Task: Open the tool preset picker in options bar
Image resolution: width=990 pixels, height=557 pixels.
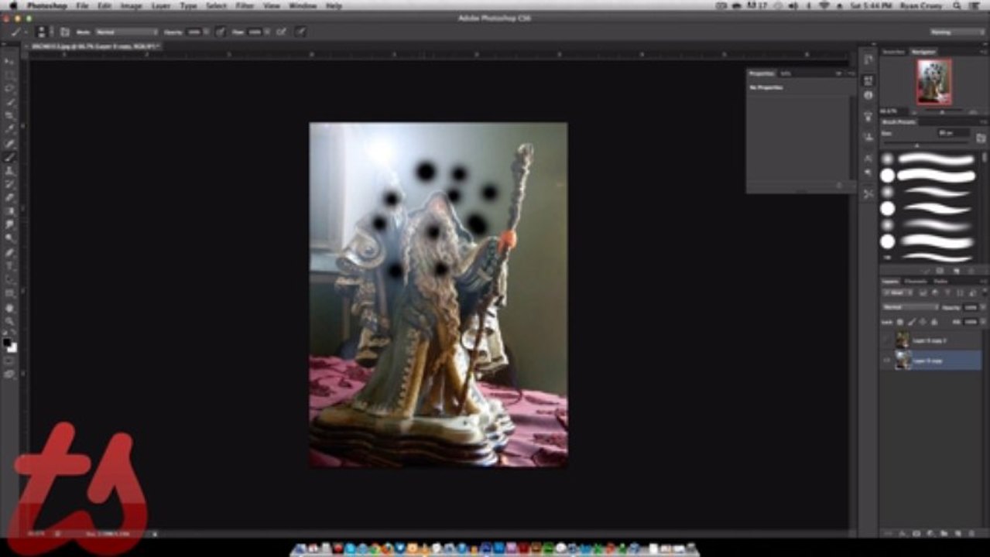Action: click(17, 32)
